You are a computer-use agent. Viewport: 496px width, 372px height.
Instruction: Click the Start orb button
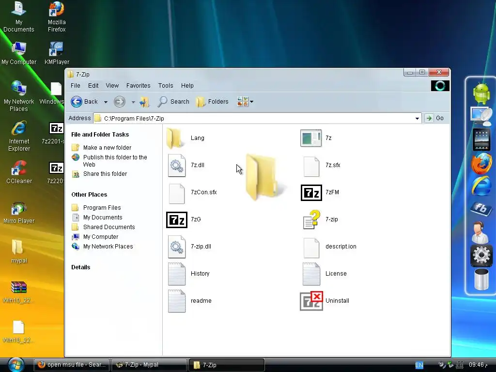pyautogui.click(x=16, y=365)
